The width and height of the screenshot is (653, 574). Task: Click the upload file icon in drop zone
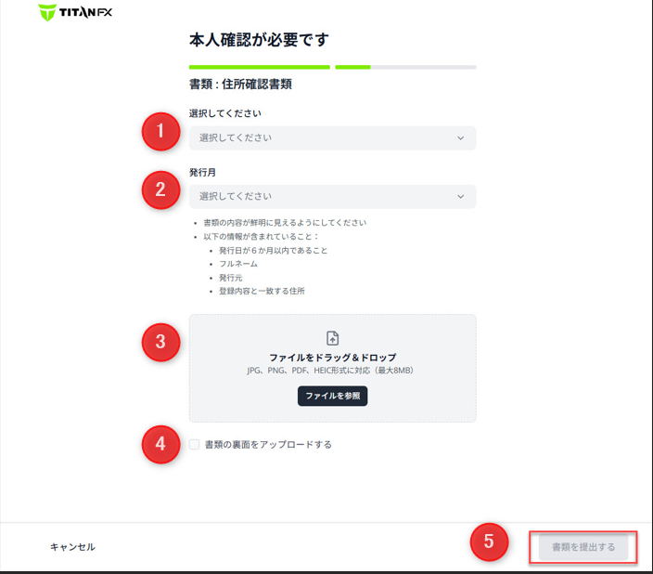click(x=332, y=339)
